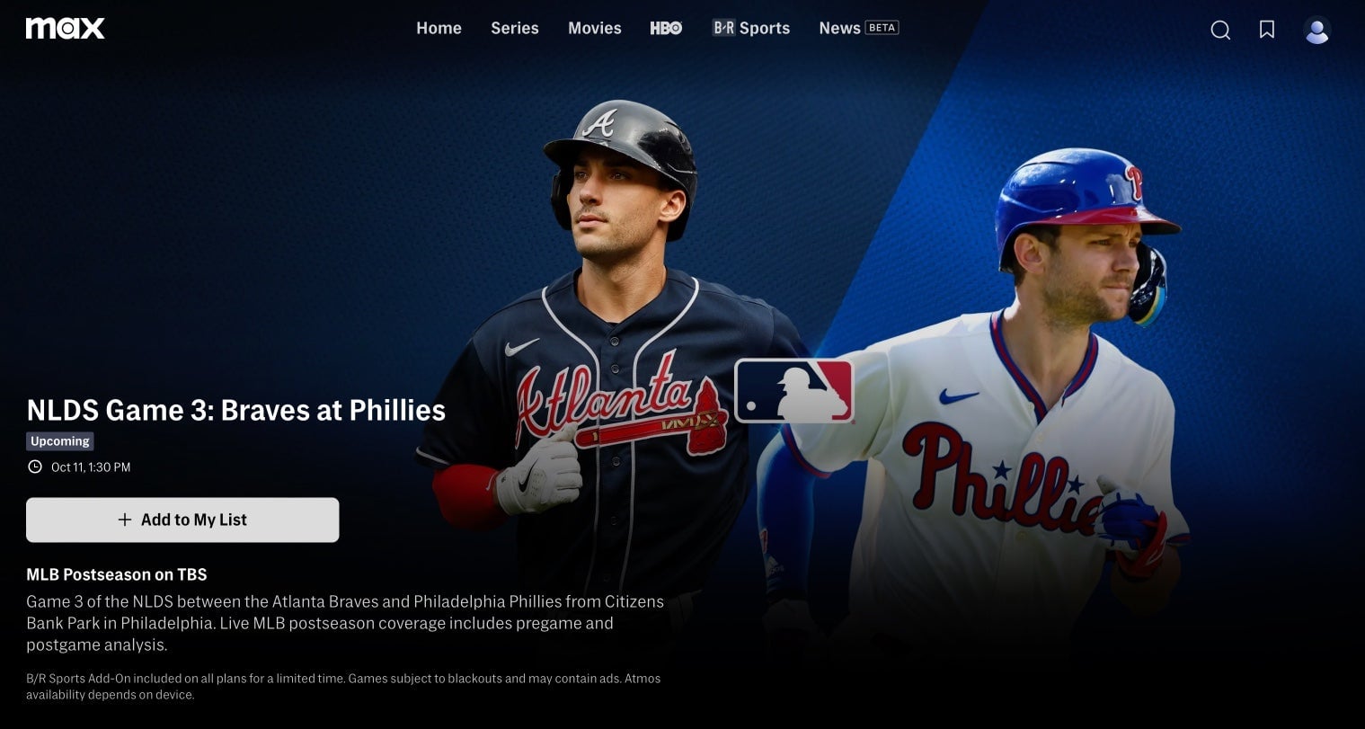Click the B/R logo next to Sports

[723, 28]
